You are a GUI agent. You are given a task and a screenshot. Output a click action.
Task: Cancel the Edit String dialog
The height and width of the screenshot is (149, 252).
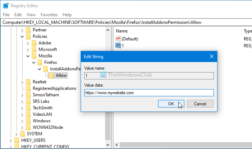pos(200,104)
